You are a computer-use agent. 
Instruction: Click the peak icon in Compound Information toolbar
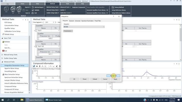click(x=42, y=66)
